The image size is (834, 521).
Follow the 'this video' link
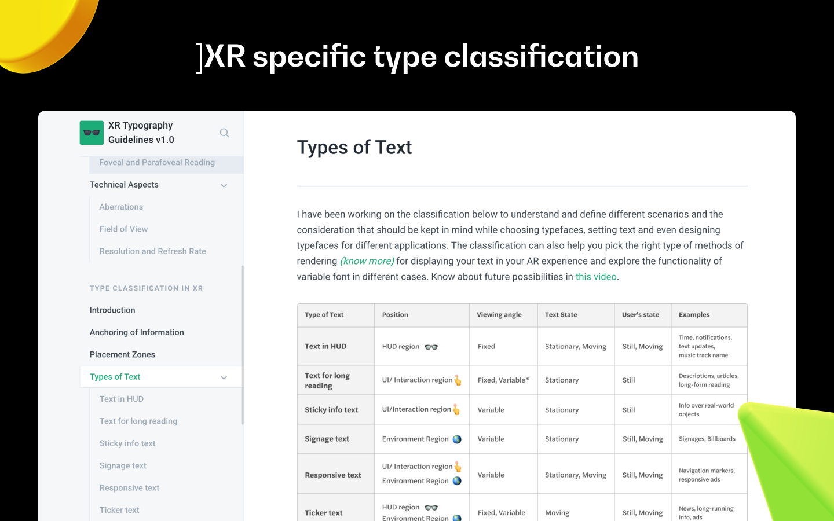click(x=595, y=276)
